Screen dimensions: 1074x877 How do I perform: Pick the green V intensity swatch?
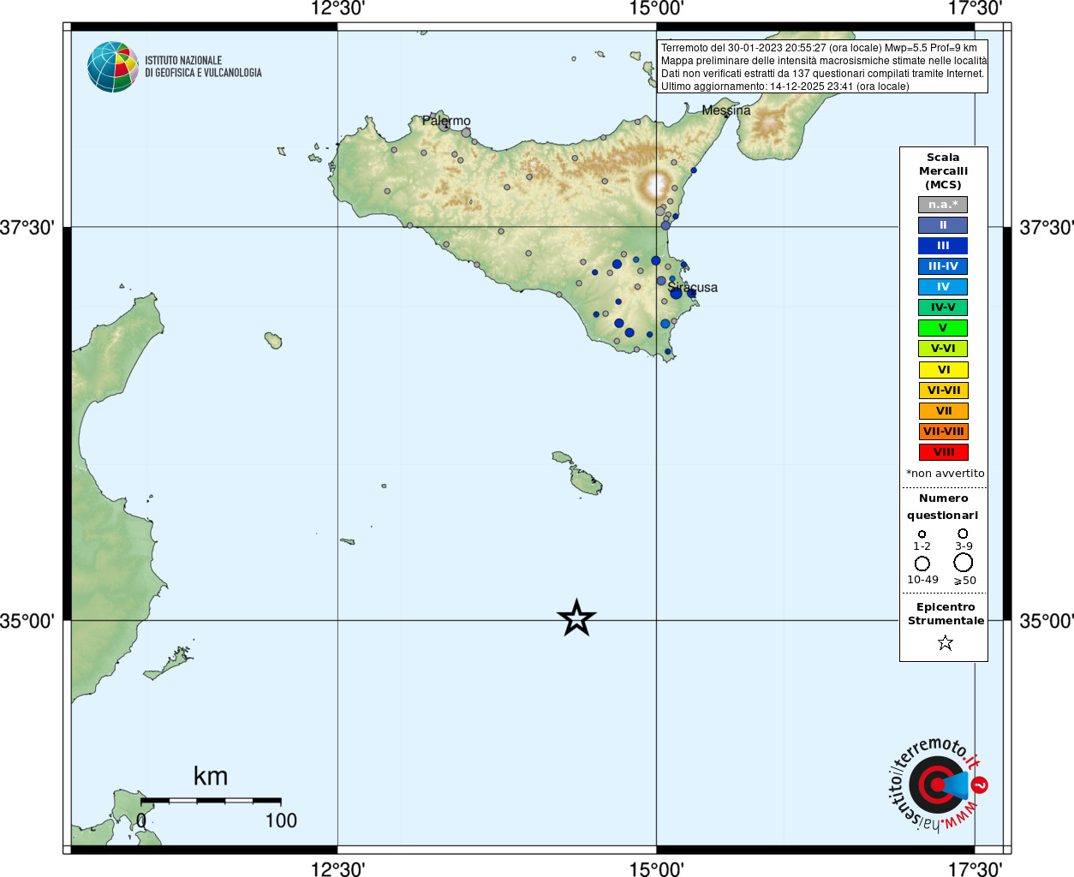(943, 328)
